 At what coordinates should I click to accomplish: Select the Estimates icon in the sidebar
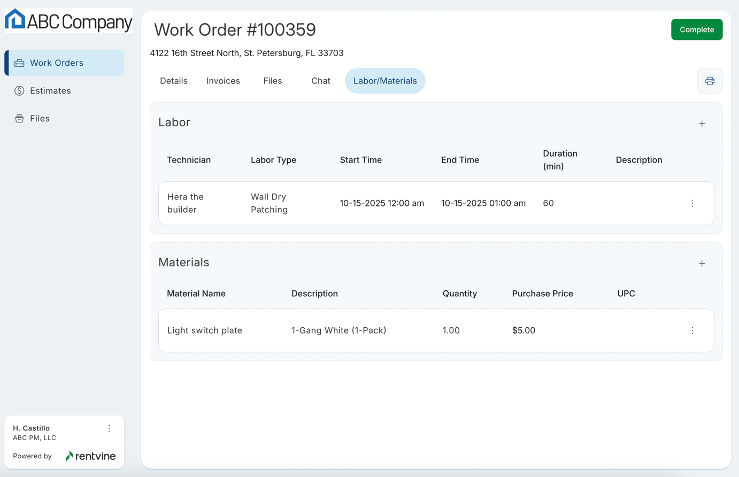(x=20, y=90)
